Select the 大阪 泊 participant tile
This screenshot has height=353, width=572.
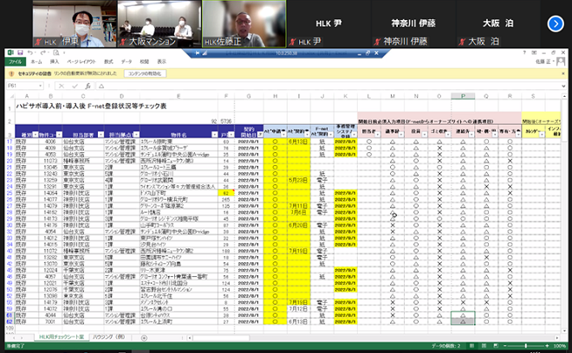click(497, 23)
